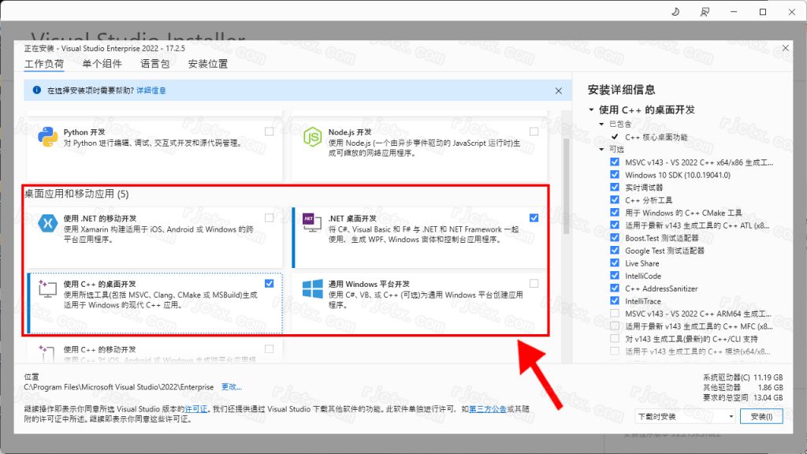Uncheck the Windows 10 SDK component

[x=615, y=175]
